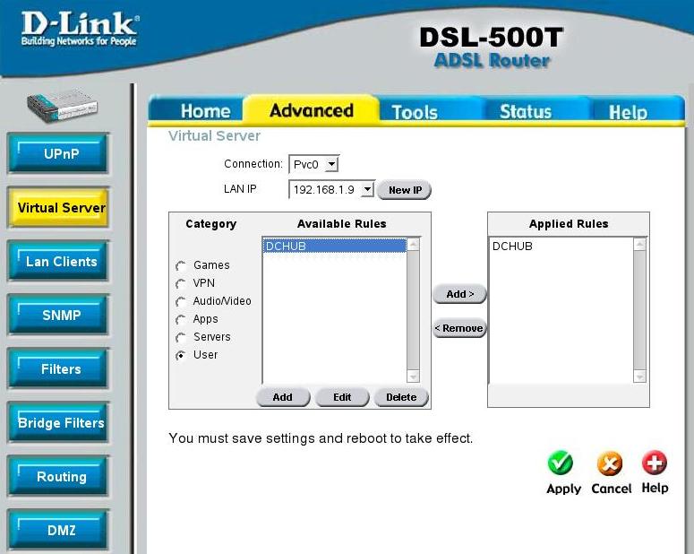Open the LAN IP 192.168.1.9 dropdown
The width and height of the screenshot is (694, 554).
[x=331, y=190]
